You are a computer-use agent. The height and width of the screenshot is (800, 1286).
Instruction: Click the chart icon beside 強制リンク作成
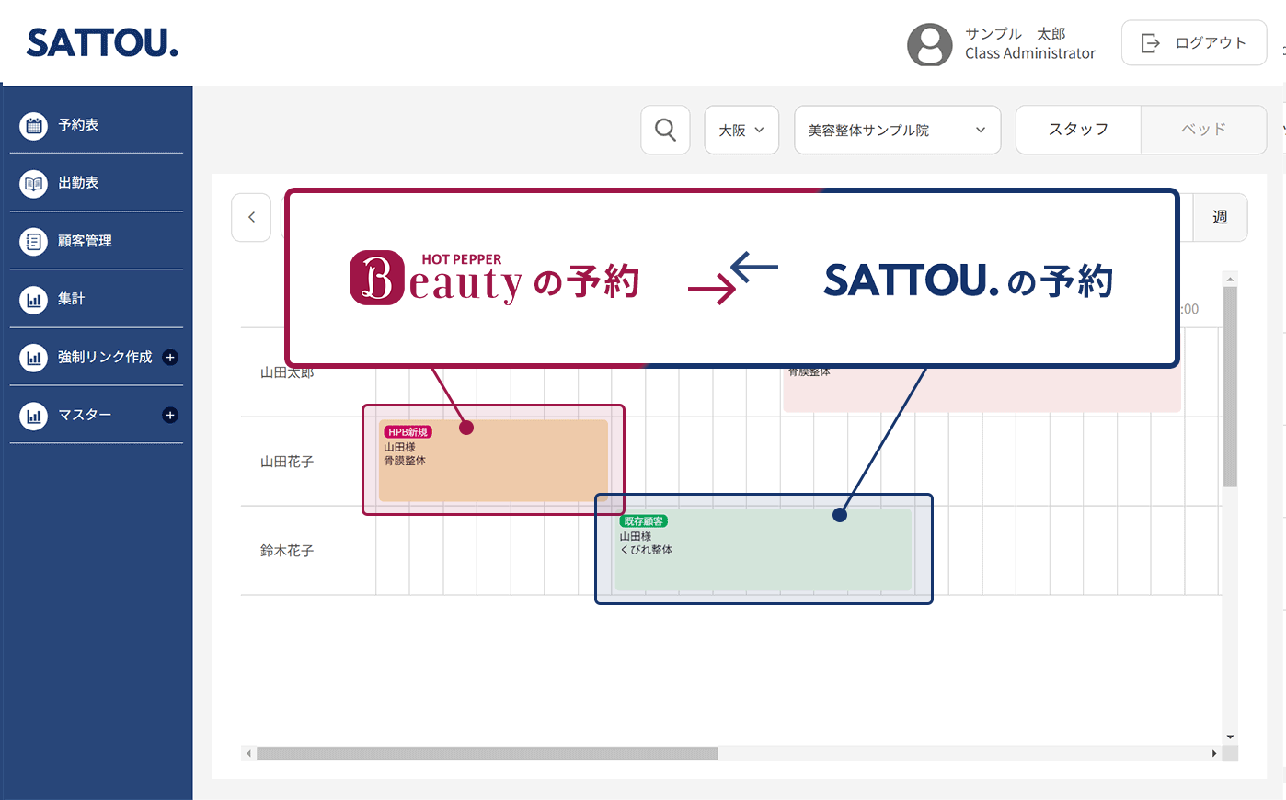33,357
